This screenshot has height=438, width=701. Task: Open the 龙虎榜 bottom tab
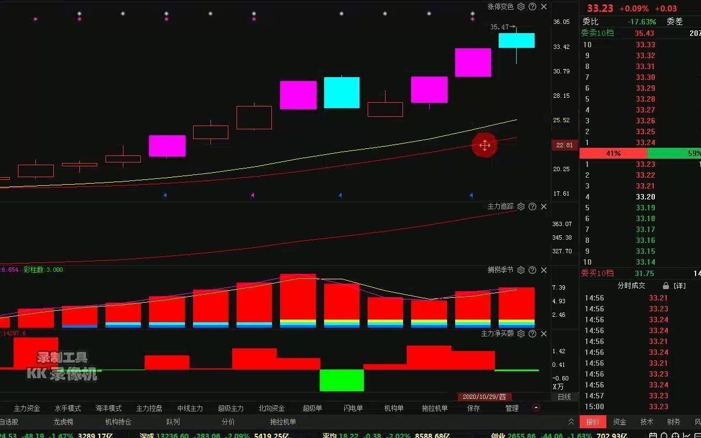pos(64,422)
